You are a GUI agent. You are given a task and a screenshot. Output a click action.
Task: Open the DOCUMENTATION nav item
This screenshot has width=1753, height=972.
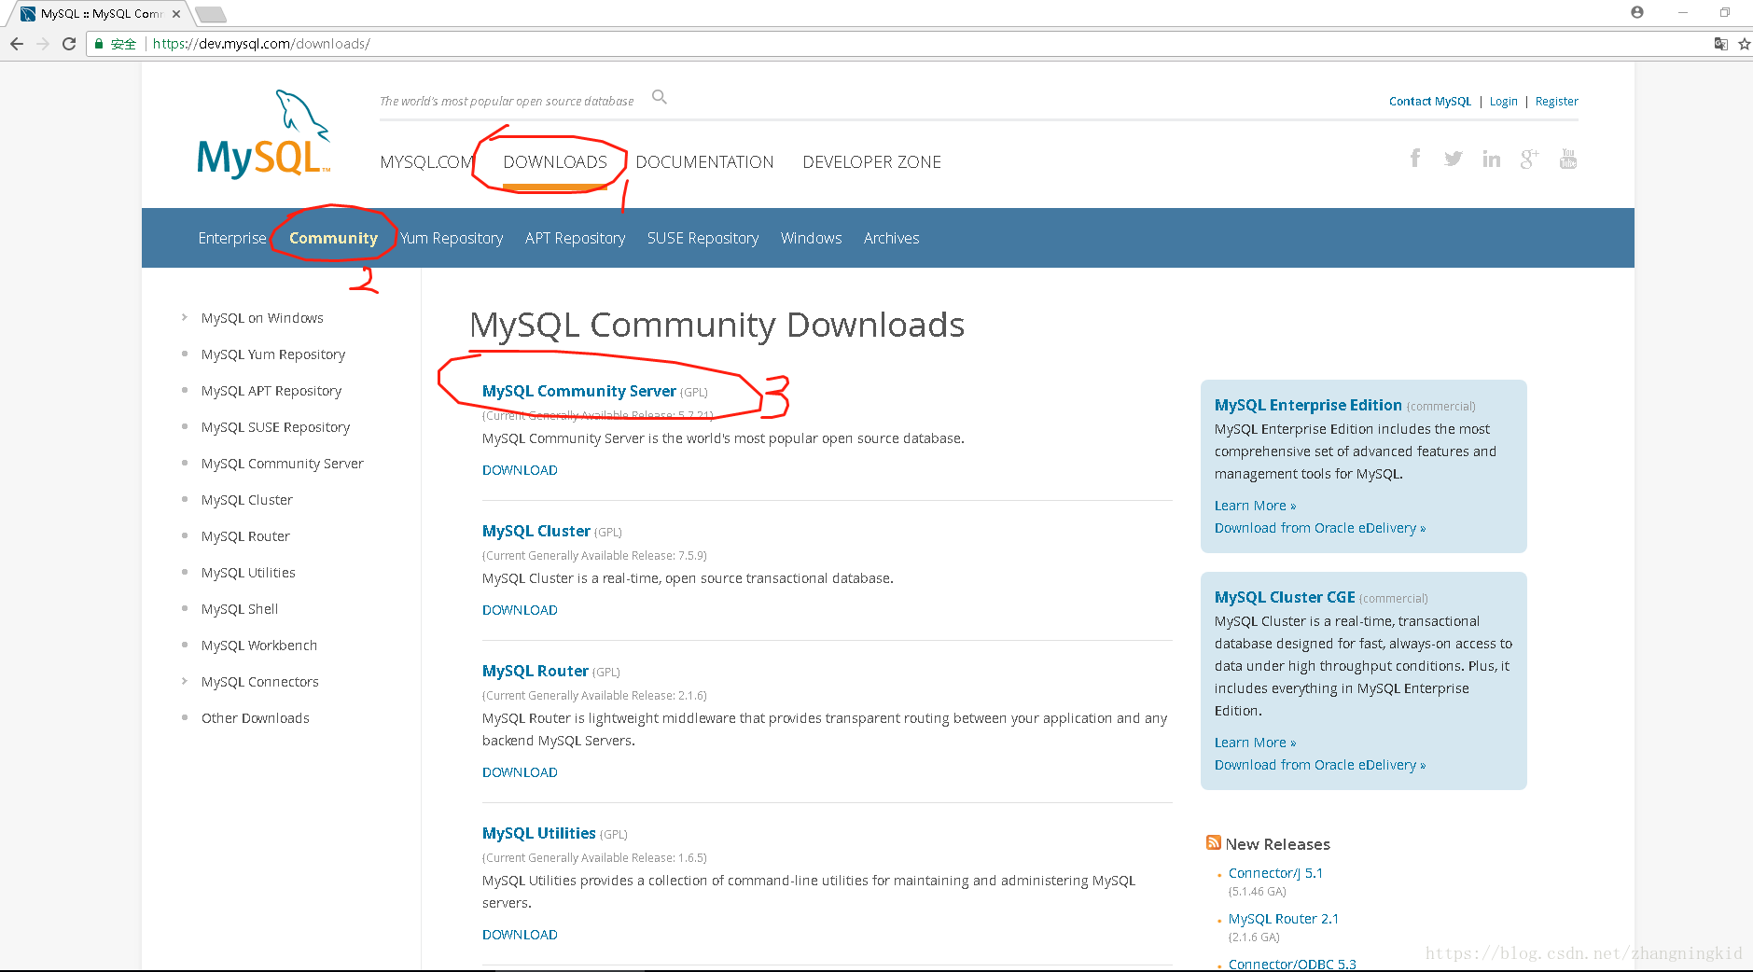704,162
